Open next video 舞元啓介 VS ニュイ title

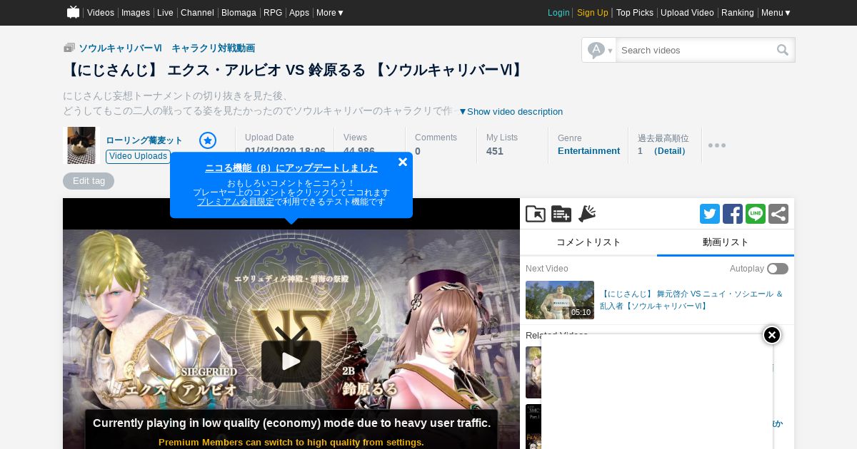coord(691,299)
